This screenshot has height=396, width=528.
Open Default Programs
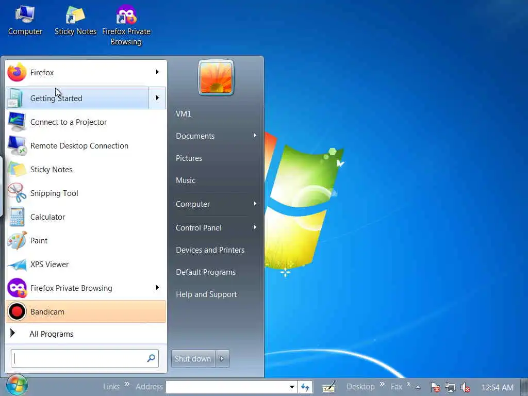pyautogui.click(x=206, y=272)
